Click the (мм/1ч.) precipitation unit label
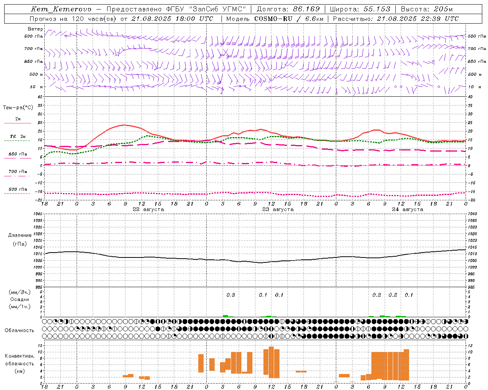 pyautogui.click(x=20, y=307)
